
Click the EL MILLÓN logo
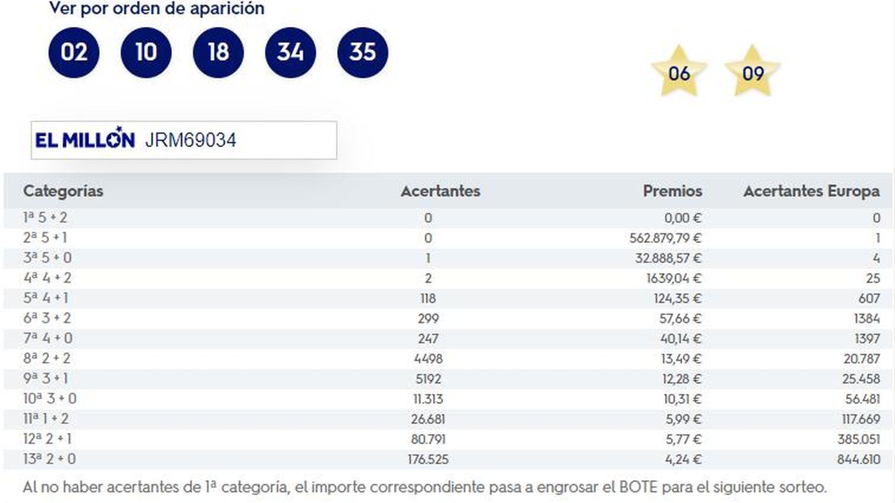click(84, 139)
